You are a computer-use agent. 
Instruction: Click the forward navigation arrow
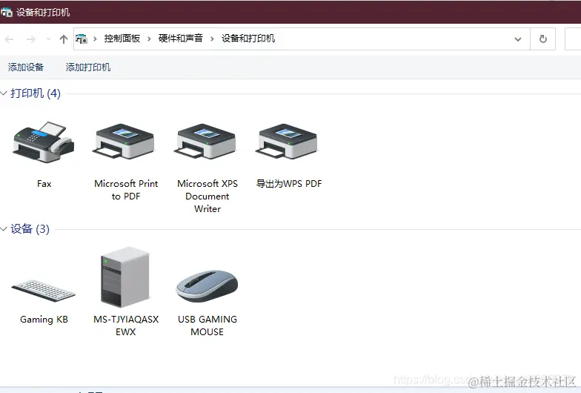pos(31,39)
